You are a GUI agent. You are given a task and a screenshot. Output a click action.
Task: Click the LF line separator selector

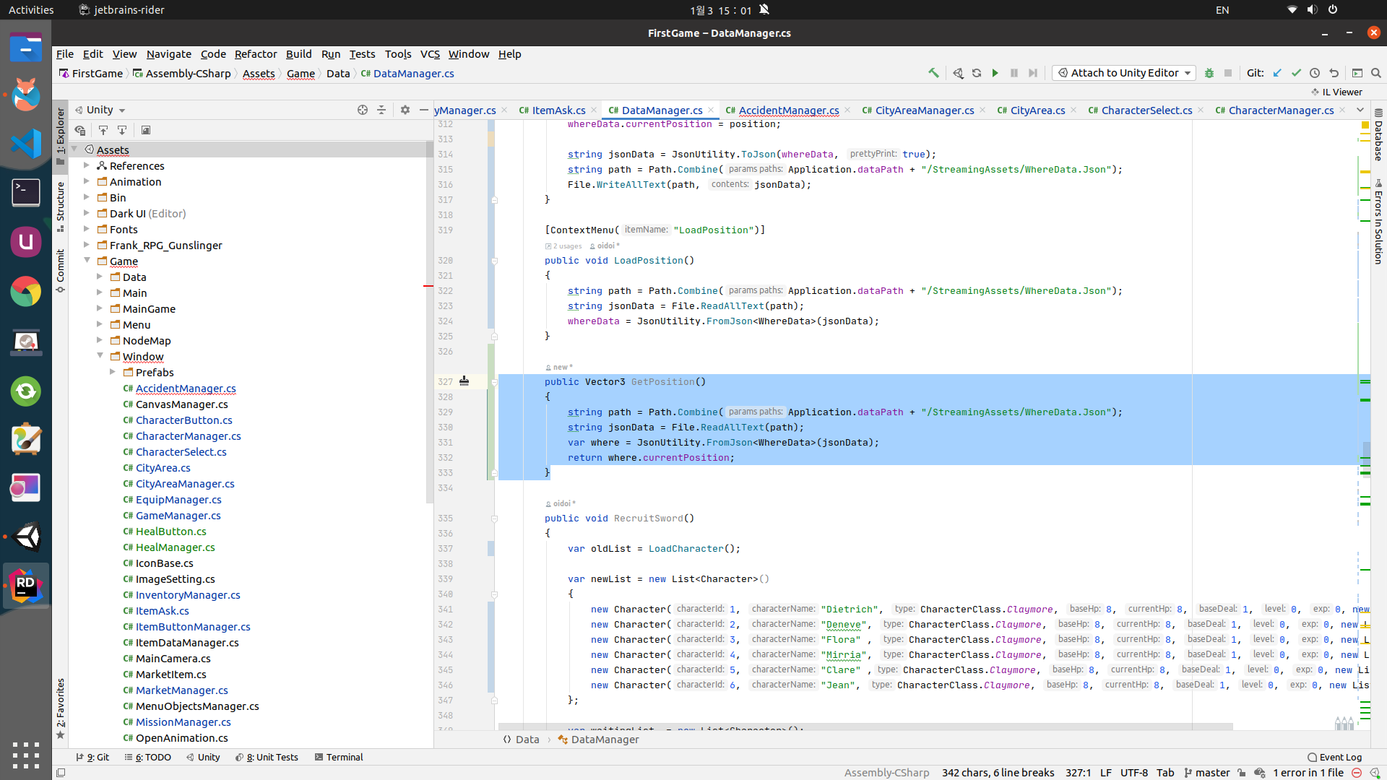[x=1106, y=773]
